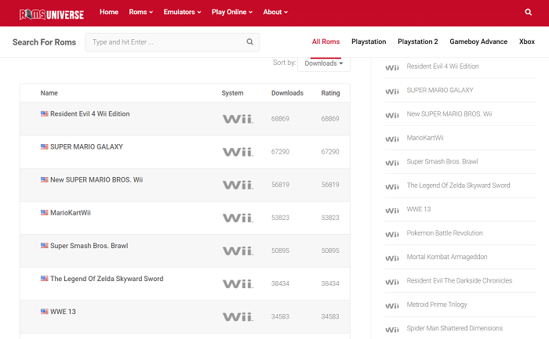Click sidebar Wii icon next to MarioKartWii
The width and height of the screenshot is (549, 339).
[x=392, y=139]
